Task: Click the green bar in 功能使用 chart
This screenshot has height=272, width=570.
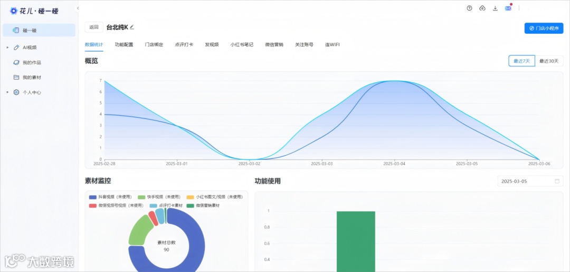Action: coord(356,241)
